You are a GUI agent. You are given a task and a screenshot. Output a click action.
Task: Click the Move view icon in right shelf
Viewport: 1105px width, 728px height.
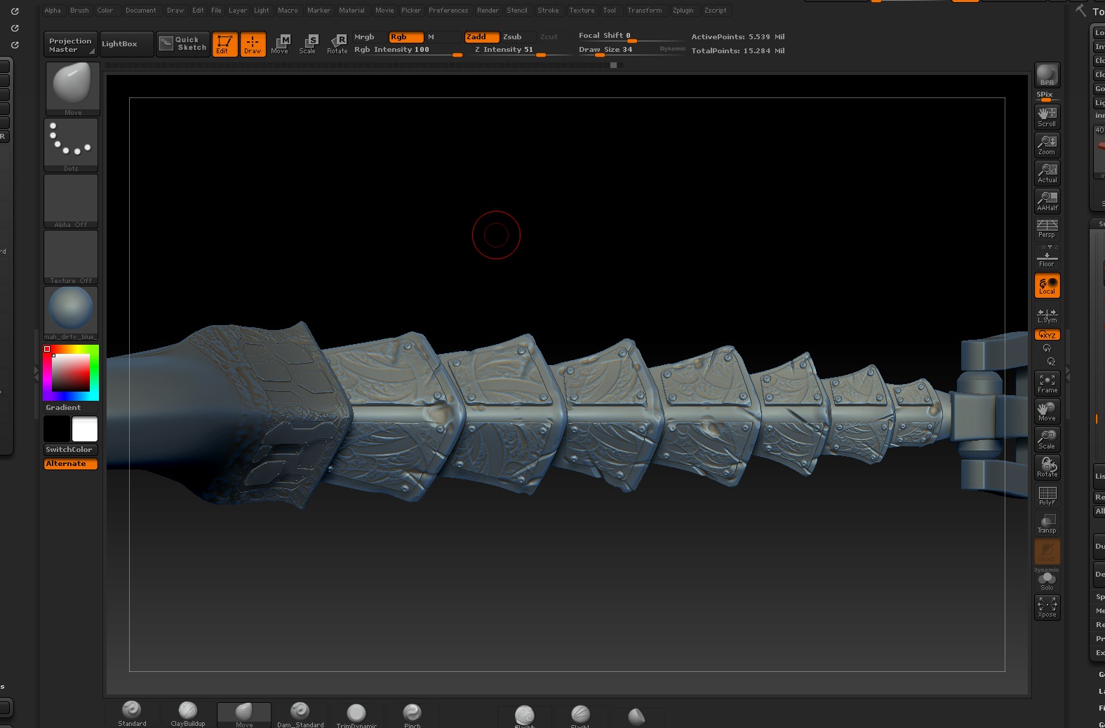pos(1047,411)
